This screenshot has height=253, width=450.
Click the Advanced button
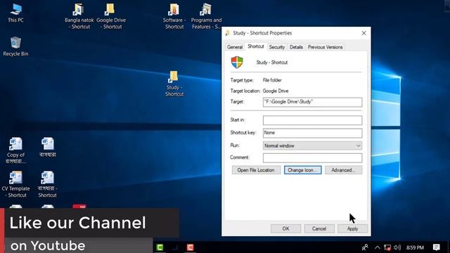coord(343,170)
